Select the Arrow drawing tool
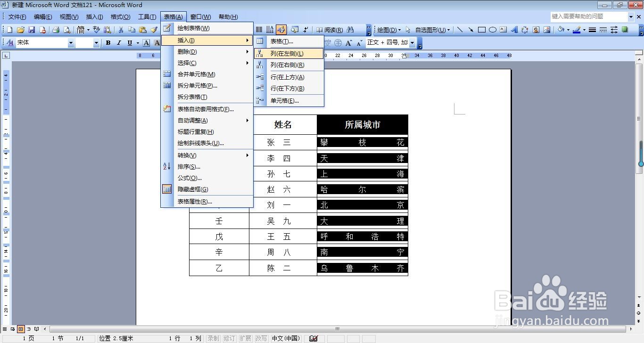This screenshot has height=343, width=644. click(471, 30)
